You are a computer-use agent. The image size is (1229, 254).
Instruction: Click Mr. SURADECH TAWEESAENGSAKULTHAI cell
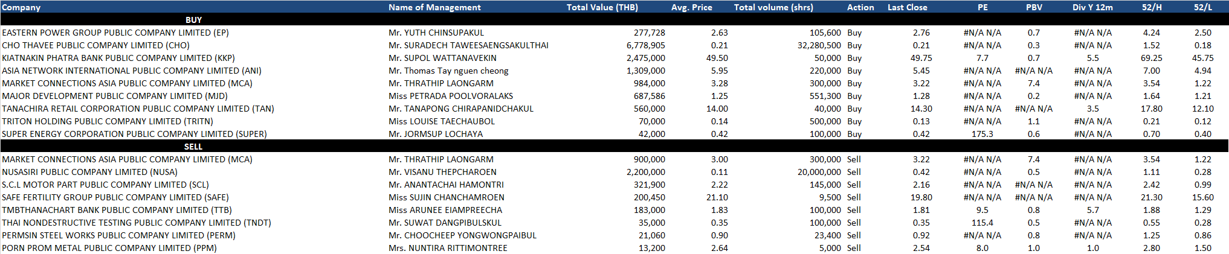[468, 45]
